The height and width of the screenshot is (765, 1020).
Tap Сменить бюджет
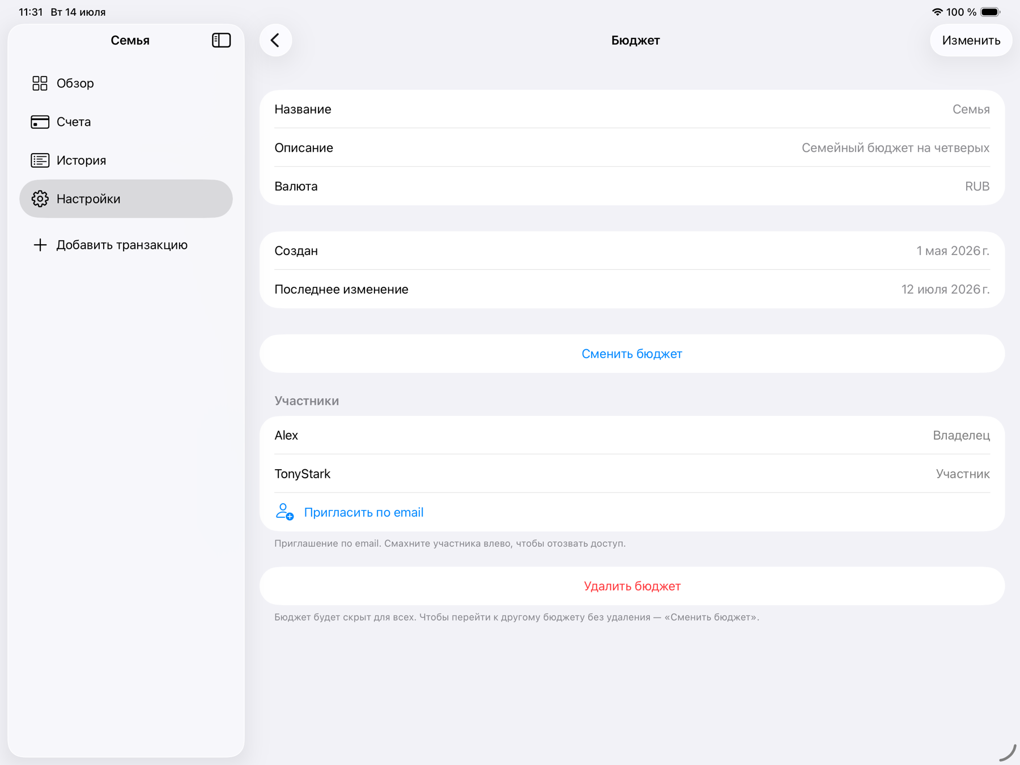pos(632,354)
